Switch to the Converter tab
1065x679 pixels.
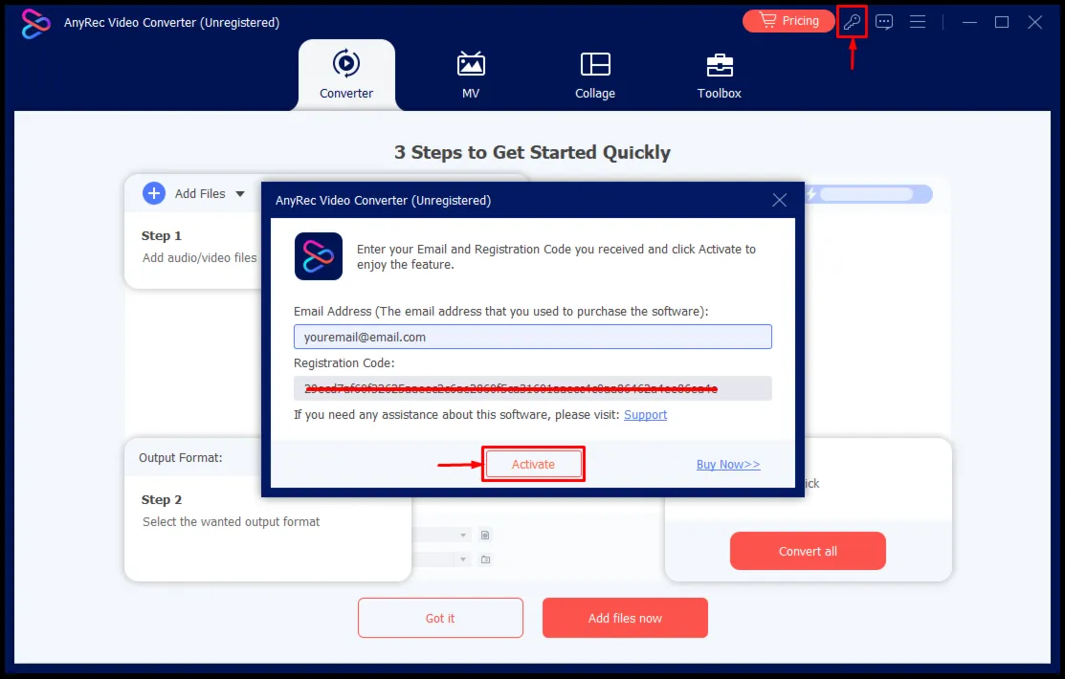pos(346,75)
